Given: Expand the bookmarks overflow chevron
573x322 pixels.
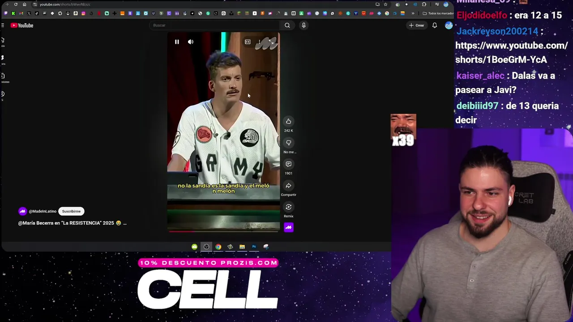Looking at the screenshot, I should coord(413,13).
